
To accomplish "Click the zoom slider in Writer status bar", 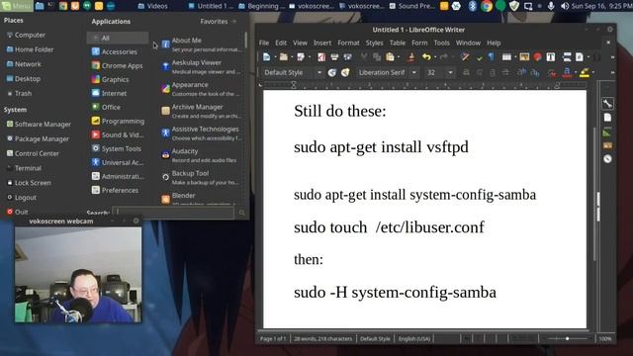I will tap(567, 338).
